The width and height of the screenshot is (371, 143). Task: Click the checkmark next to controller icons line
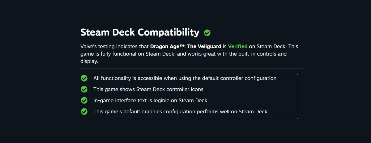pos(84,89)
